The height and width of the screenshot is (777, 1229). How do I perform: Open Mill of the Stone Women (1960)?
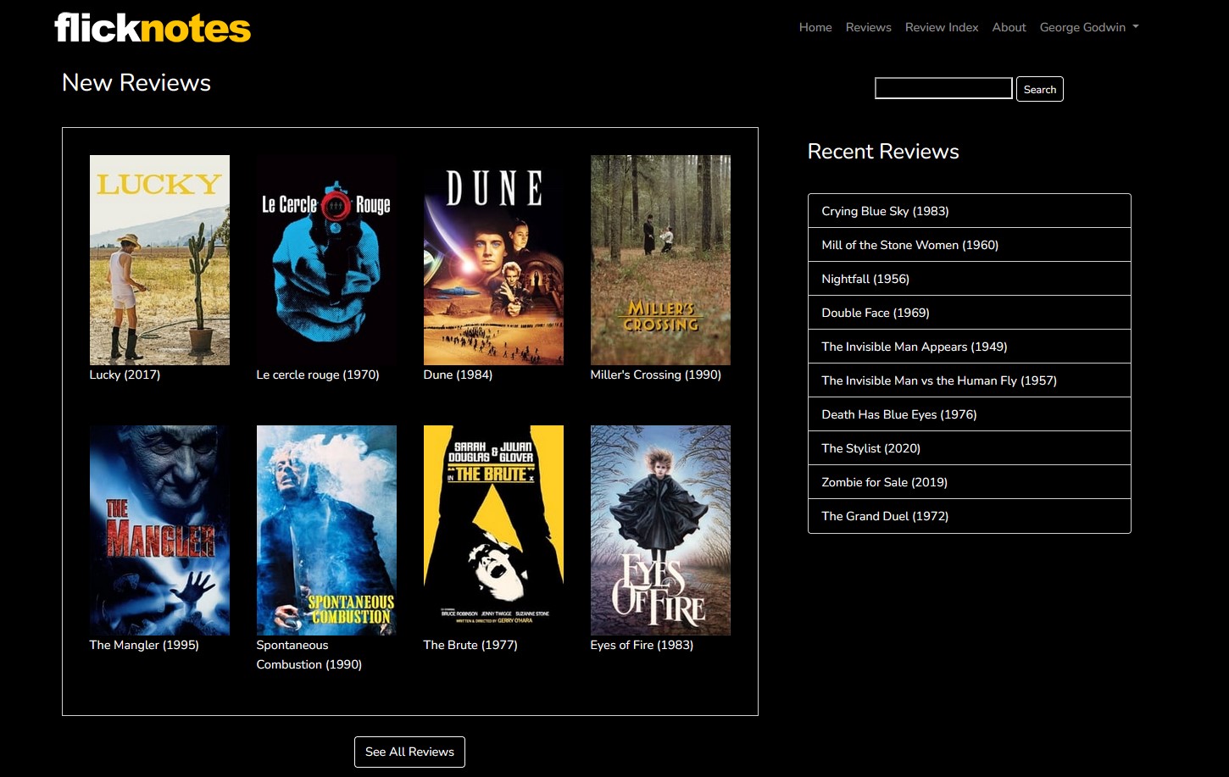pyautogui.click(x=970, y=245)
